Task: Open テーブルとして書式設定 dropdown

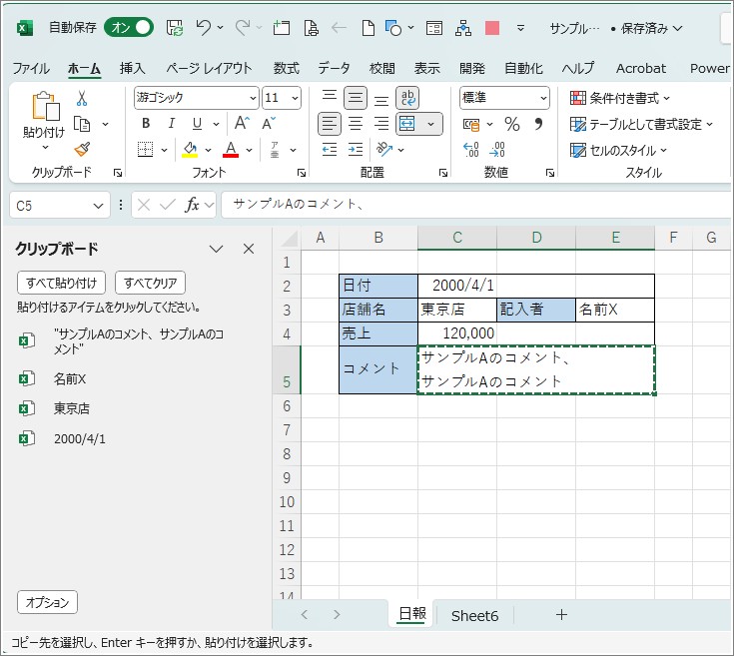Action: [x=641, y=125]
